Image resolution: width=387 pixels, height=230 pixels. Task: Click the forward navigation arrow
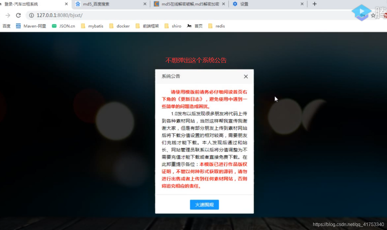pos(8,15)
